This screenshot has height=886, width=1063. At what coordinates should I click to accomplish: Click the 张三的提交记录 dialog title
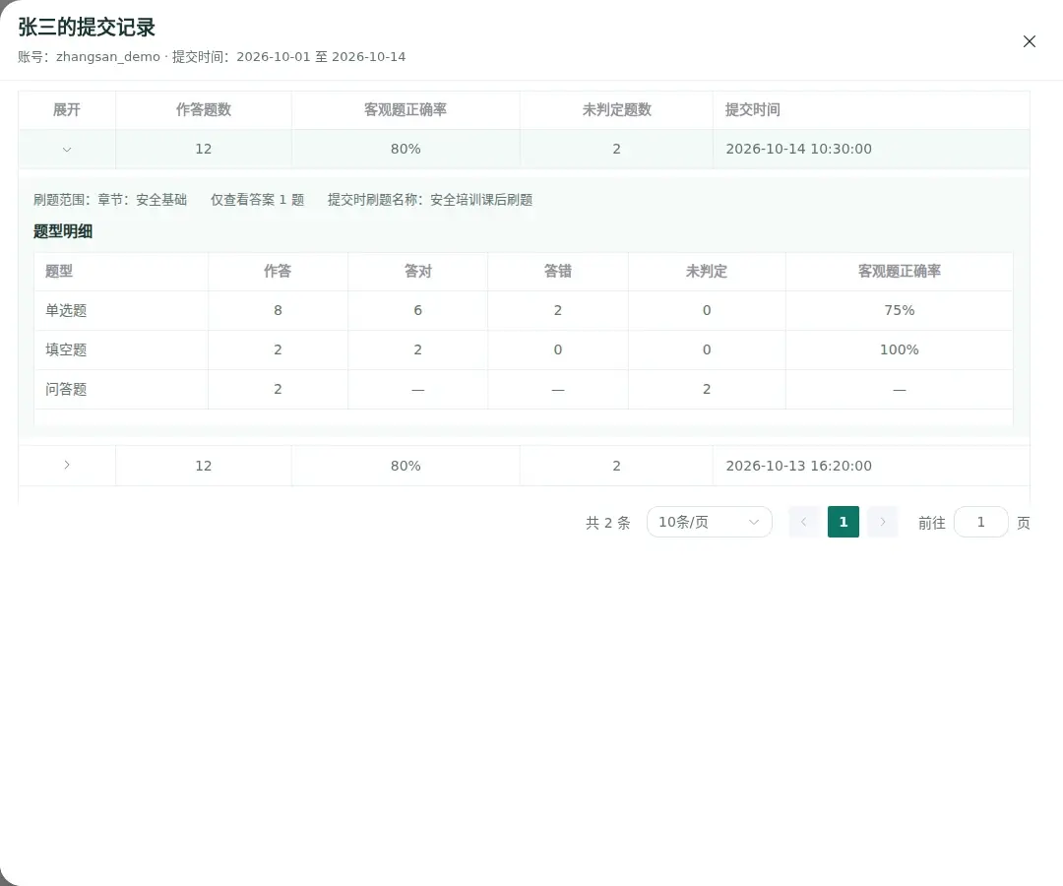87,28
